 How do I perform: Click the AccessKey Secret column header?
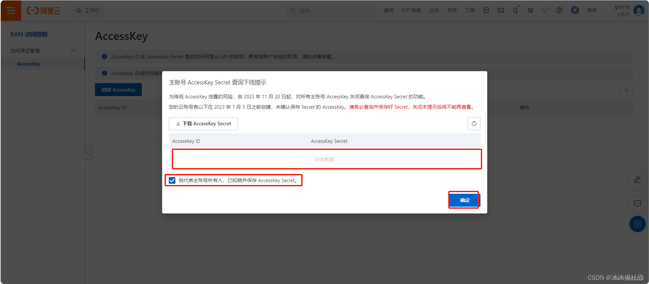point(329,141)
